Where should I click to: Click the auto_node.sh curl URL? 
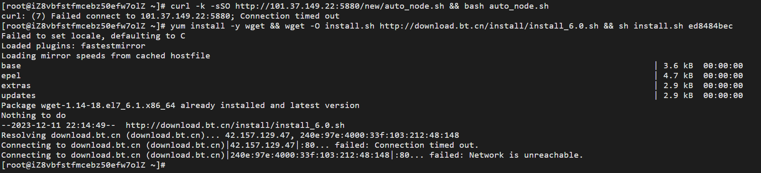point(339,6)
